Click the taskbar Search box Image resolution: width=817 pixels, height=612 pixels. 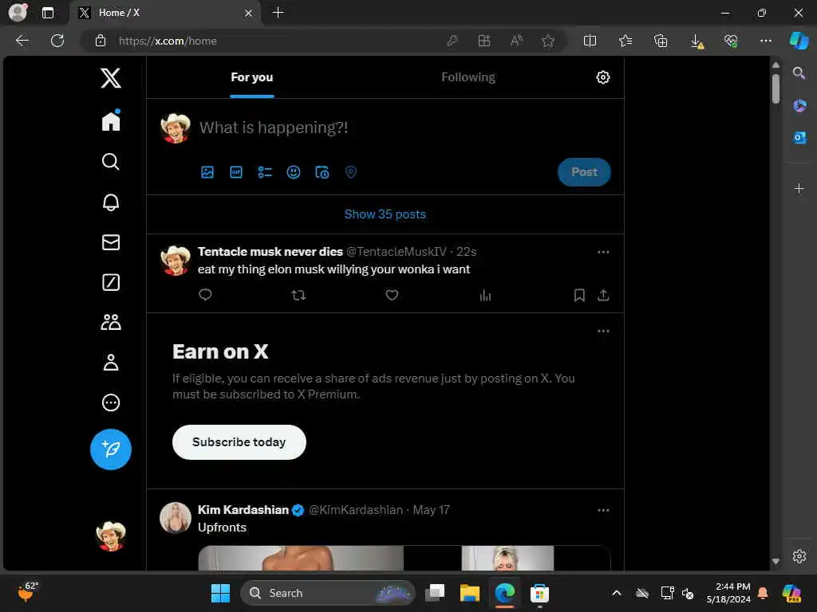pyautogui.click(x=327, y=593)
